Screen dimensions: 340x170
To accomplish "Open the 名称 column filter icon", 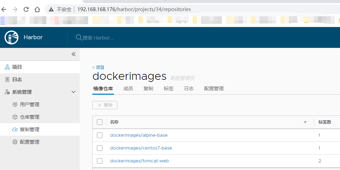I will (x=305, y=122).
